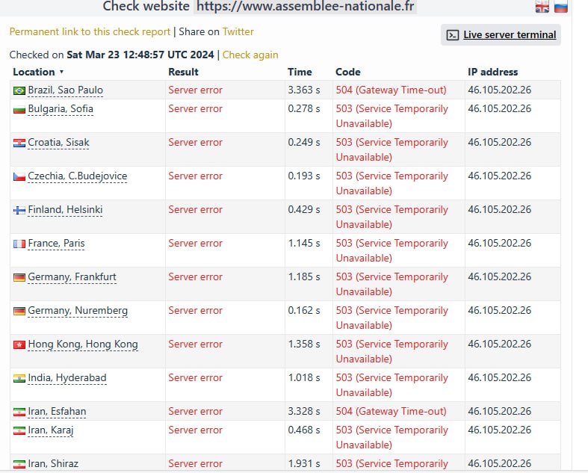Select the 0.429 s time value
This screenshot has height=473, width=588.
(x=304, y=210)
